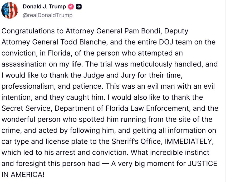
Task: Click the capitalized word JUSTICE
Action: pyautogui.click(x=203, y=164)
